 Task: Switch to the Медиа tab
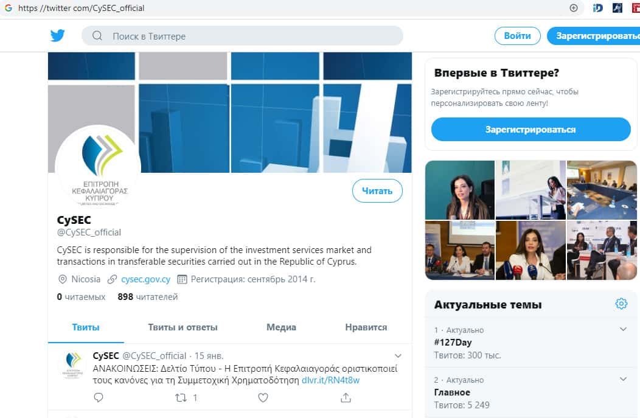pyautogui.click(x=281, y=327)
